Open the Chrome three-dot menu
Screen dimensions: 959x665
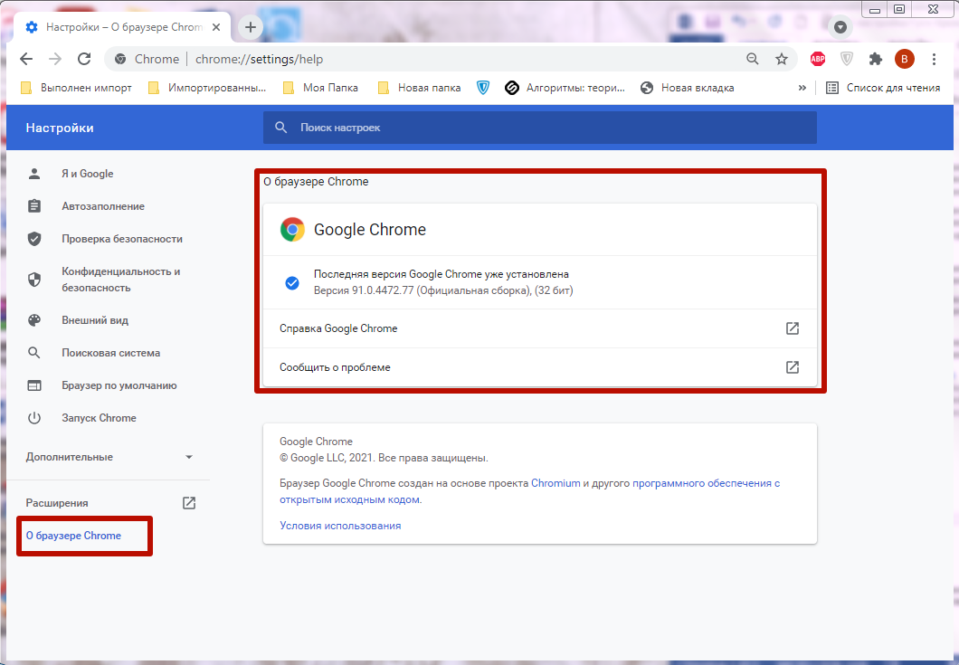[x=934, y=59]
